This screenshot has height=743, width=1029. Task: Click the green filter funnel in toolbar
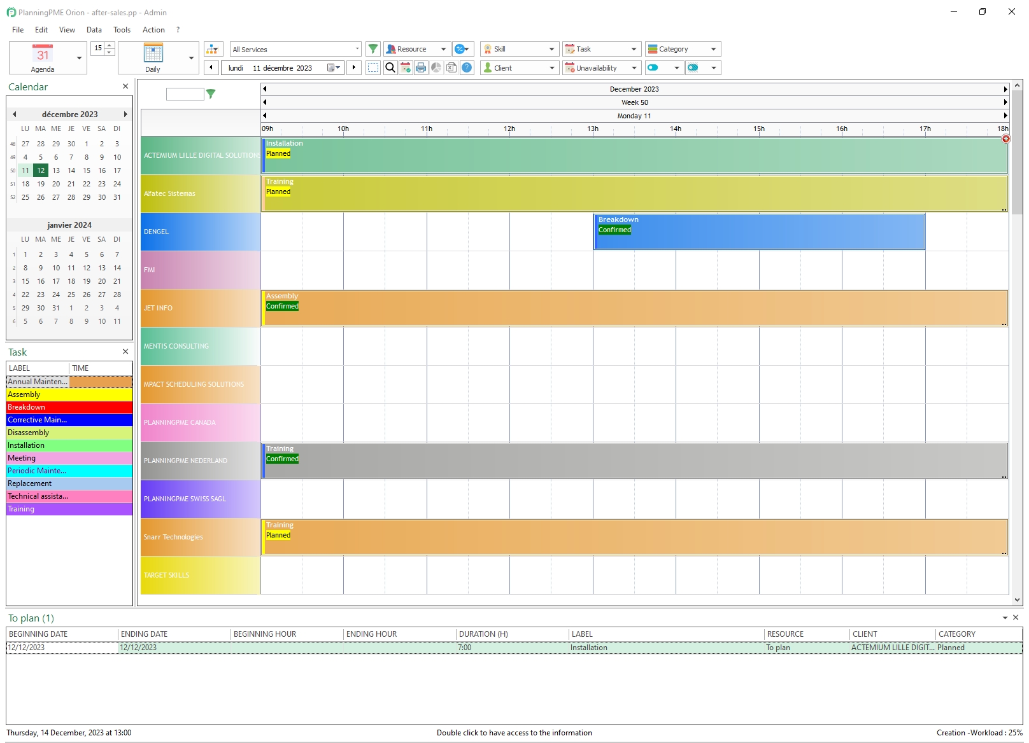373,49
